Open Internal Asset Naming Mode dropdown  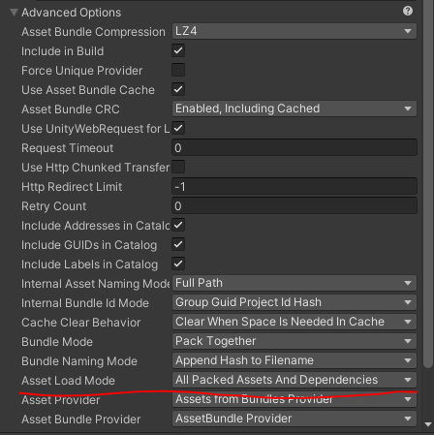click(294, 283)
